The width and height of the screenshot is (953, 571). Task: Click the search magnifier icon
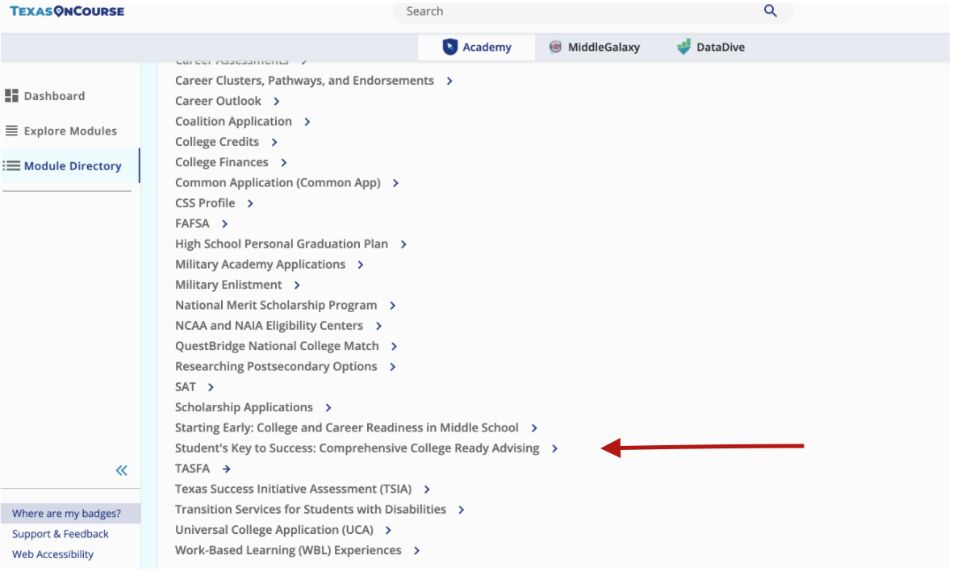(x=770, y=11)
